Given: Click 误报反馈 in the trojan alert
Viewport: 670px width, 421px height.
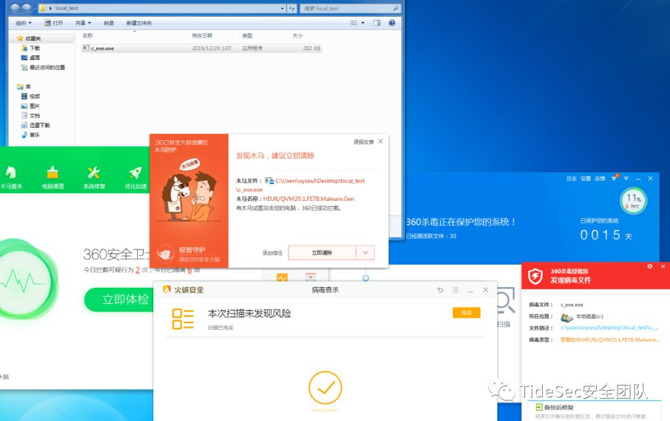Looking at the screenshot, I should (x=363, y=142).
